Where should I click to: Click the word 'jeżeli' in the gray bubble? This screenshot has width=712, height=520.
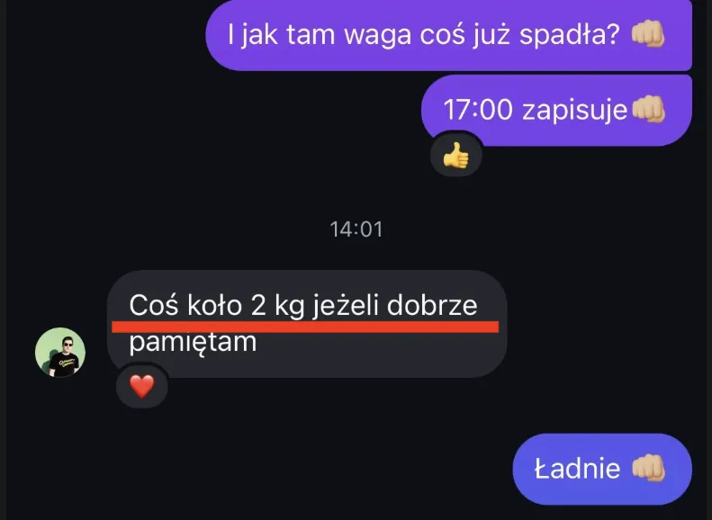(346, 305)
